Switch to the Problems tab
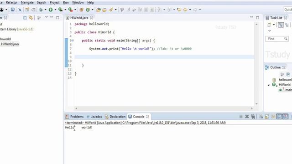The image size is (292, 164). [x=74, y=117]
